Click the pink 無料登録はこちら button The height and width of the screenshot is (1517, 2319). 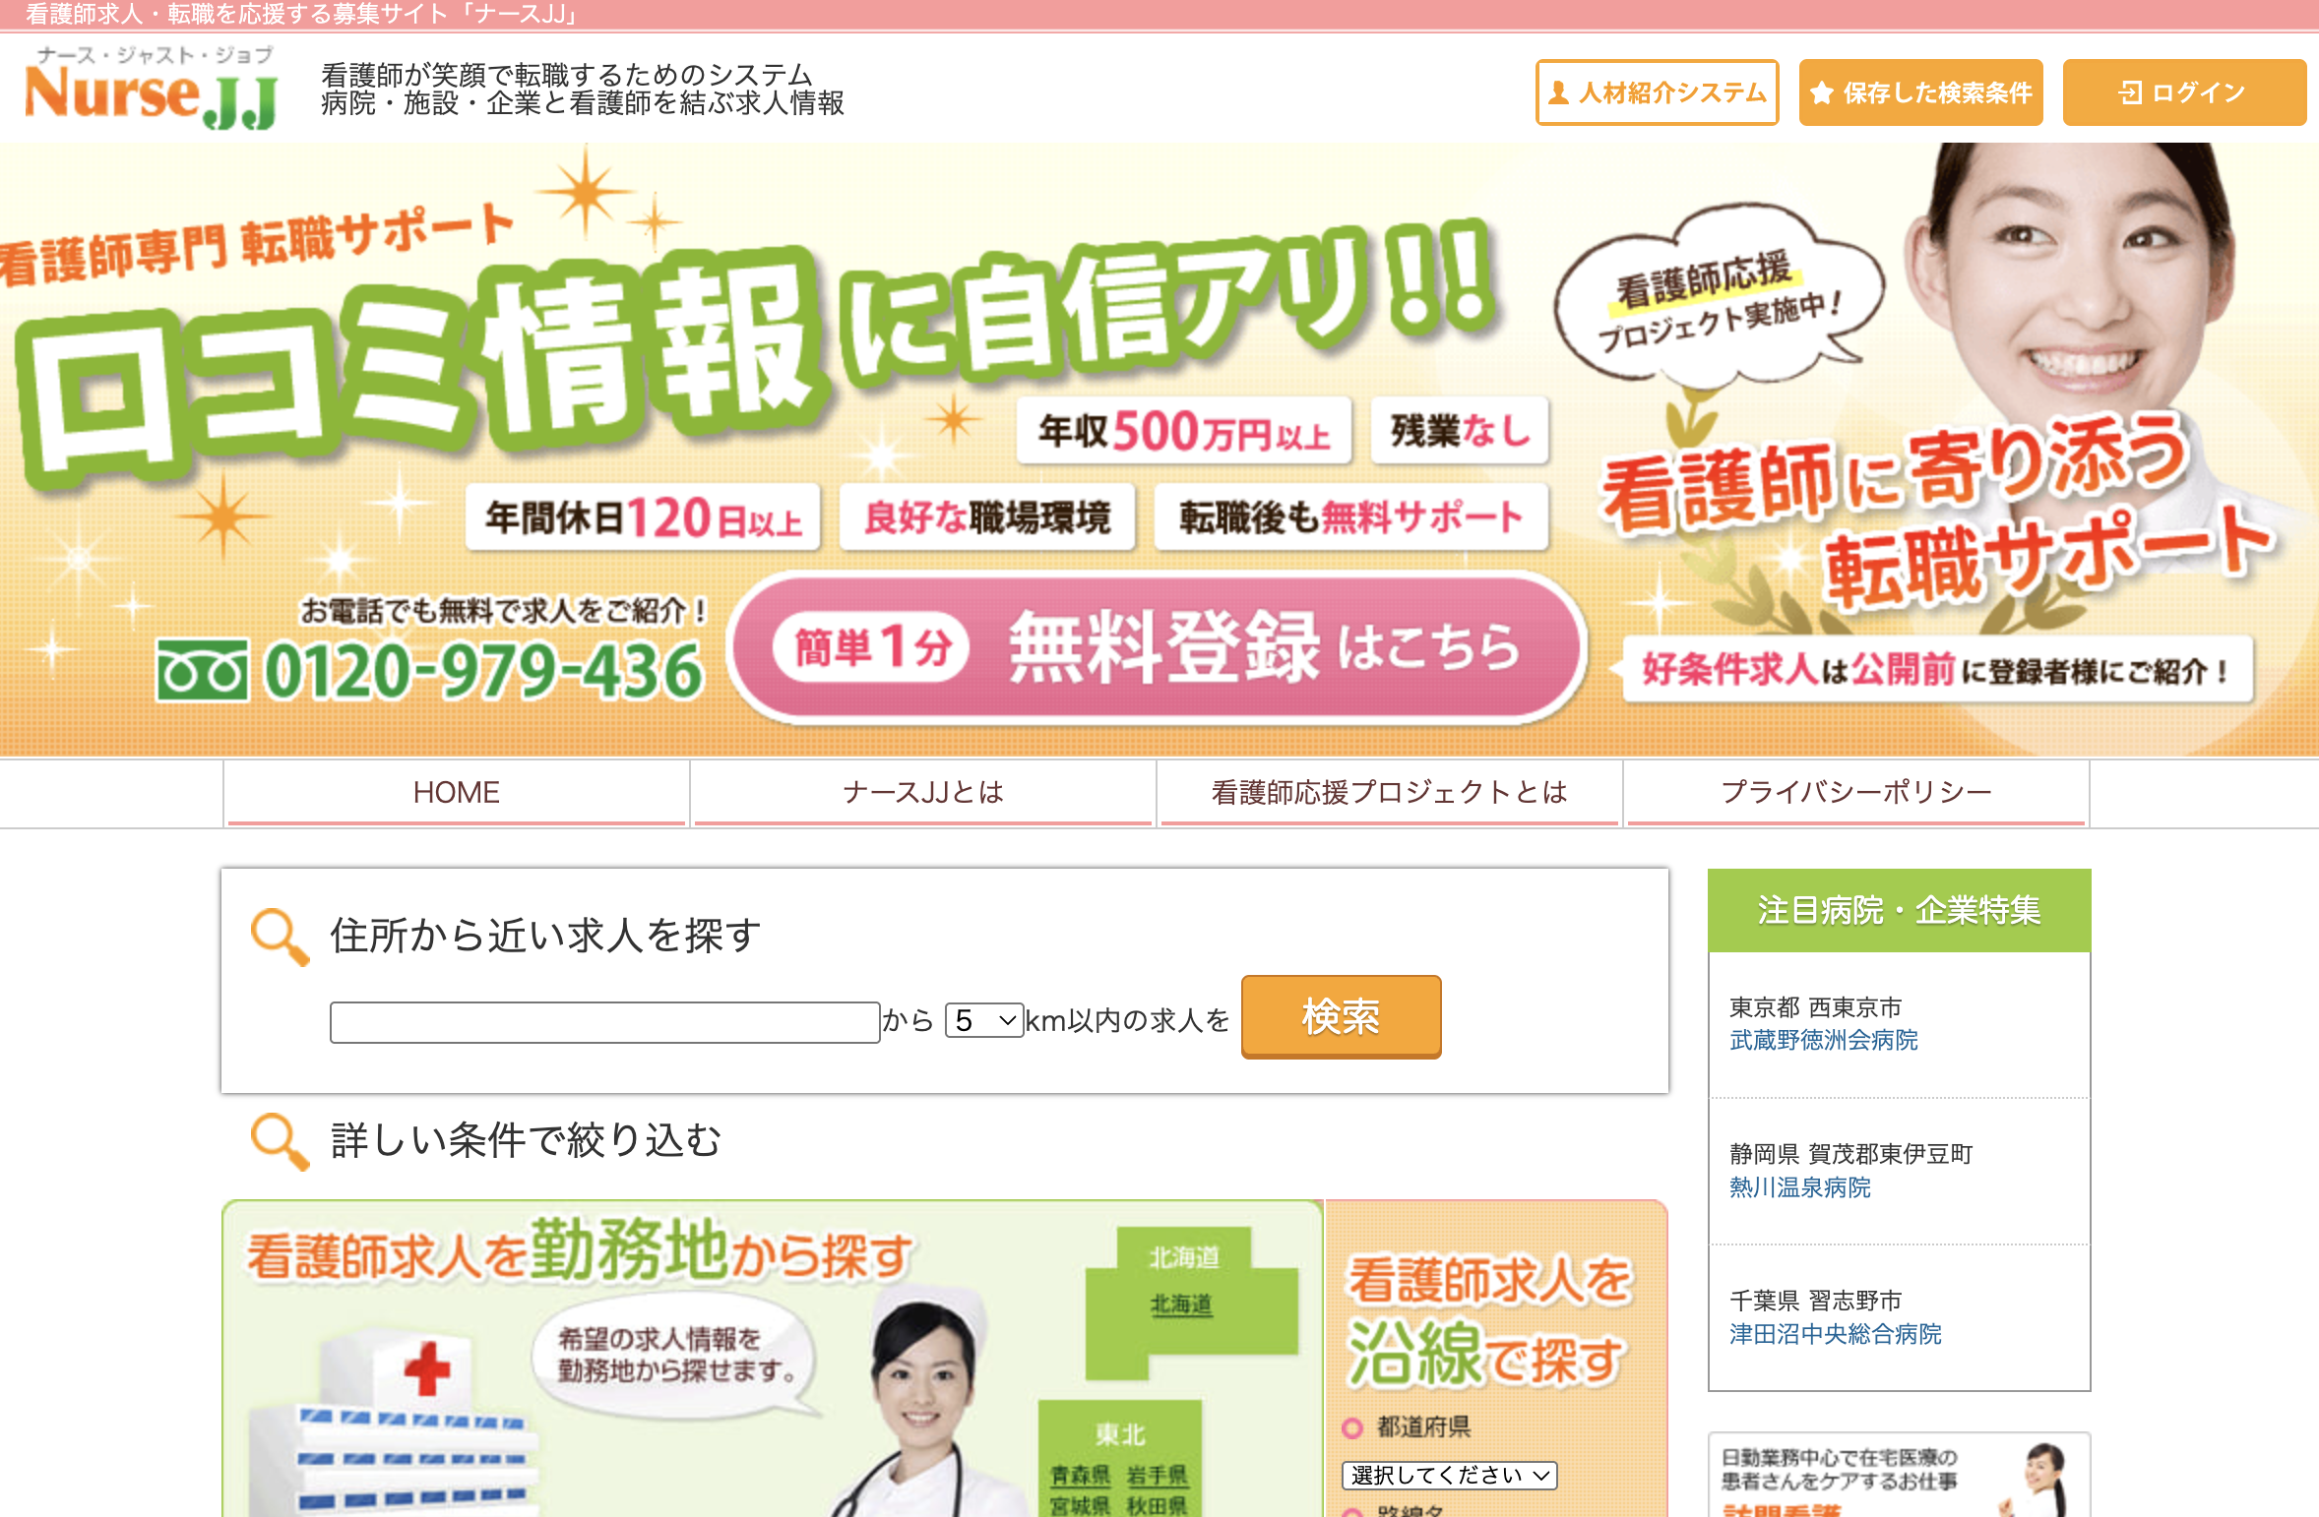click(x=1159, y=648)
